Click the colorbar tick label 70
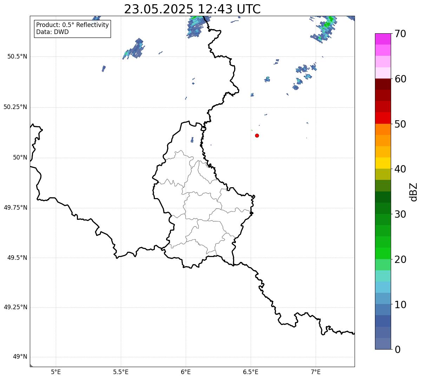 [400, 34]
